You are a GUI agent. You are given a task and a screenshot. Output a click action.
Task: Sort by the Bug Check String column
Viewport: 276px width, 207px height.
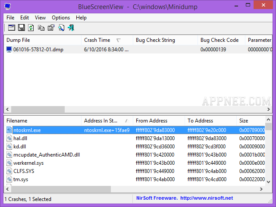[165, 40]
